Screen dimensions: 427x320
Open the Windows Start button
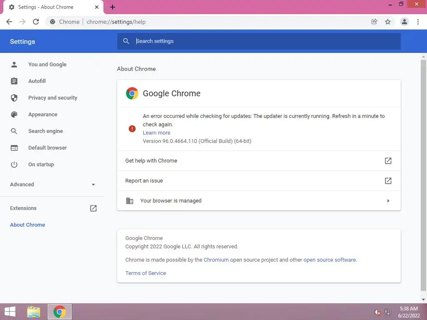10,312
